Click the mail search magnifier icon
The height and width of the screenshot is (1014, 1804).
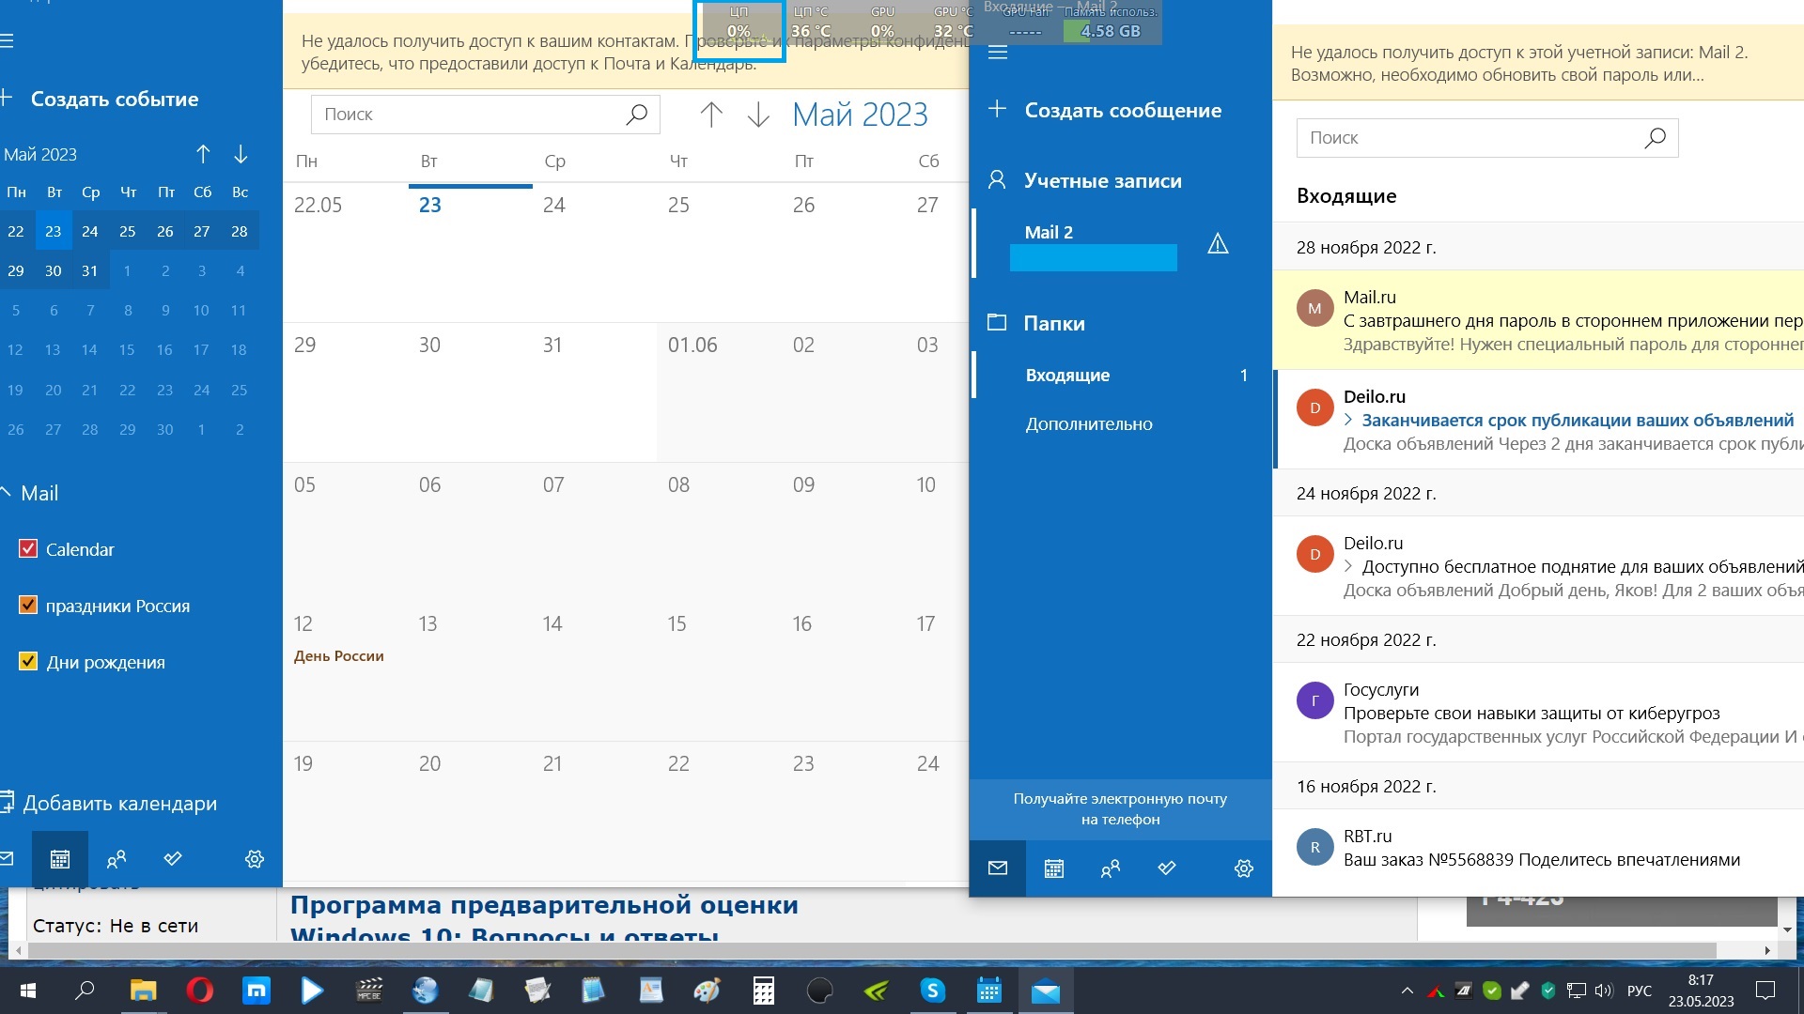1655,138
